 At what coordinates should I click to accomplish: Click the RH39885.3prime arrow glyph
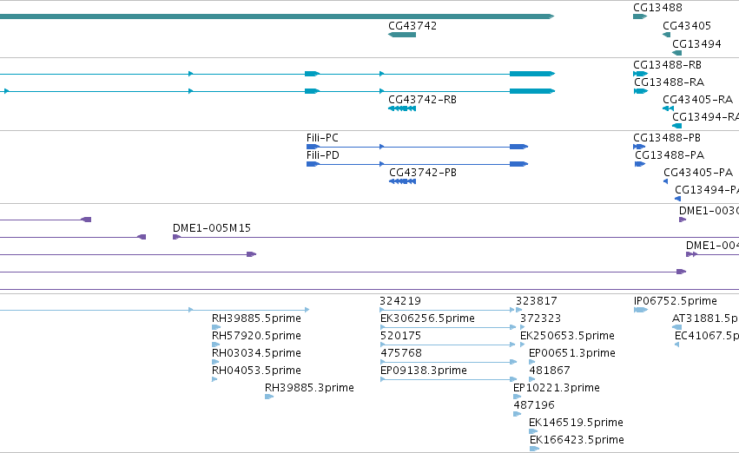click(x=269, y=397)
